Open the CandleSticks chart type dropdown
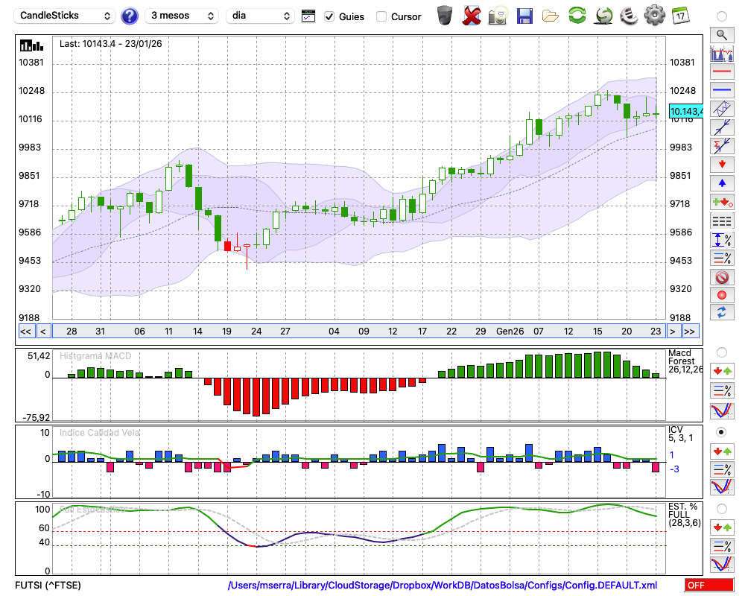This screenshot has width=745, height=596. (x=65, y=16)
